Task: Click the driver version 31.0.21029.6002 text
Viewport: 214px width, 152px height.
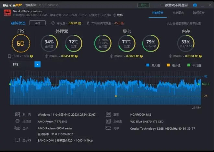Action: (x=55, y=134)
